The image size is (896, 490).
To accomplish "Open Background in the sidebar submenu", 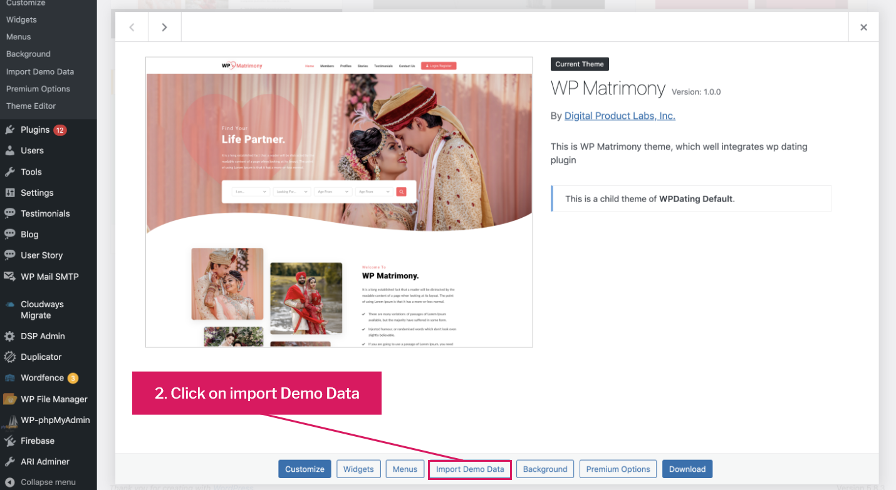I will point(28,54).
